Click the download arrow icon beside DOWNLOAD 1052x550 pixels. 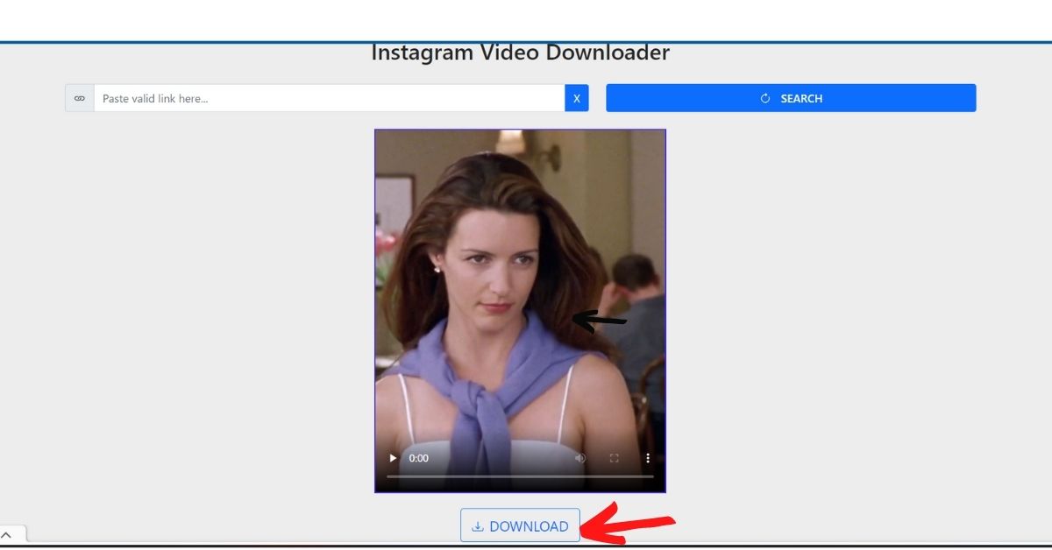478,526
